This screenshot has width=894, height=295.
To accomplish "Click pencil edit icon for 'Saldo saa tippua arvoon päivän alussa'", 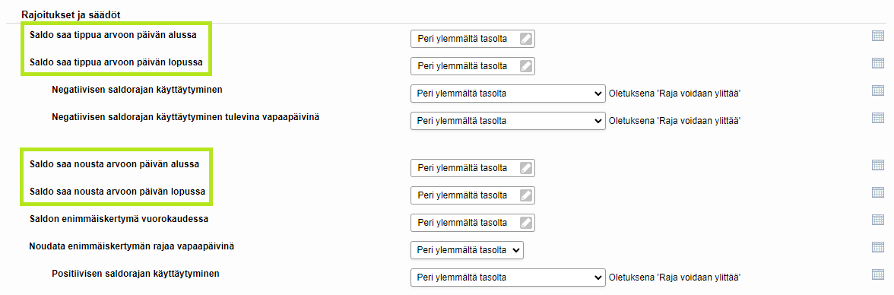I will (526, 39).
